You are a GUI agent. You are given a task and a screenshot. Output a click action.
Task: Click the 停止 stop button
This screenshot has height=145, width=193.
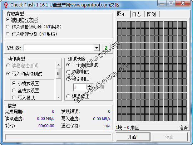(169, 137)
